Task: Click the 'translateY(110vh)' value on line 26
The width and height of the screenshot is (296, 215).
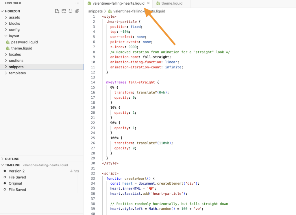Action: (154, 143)
